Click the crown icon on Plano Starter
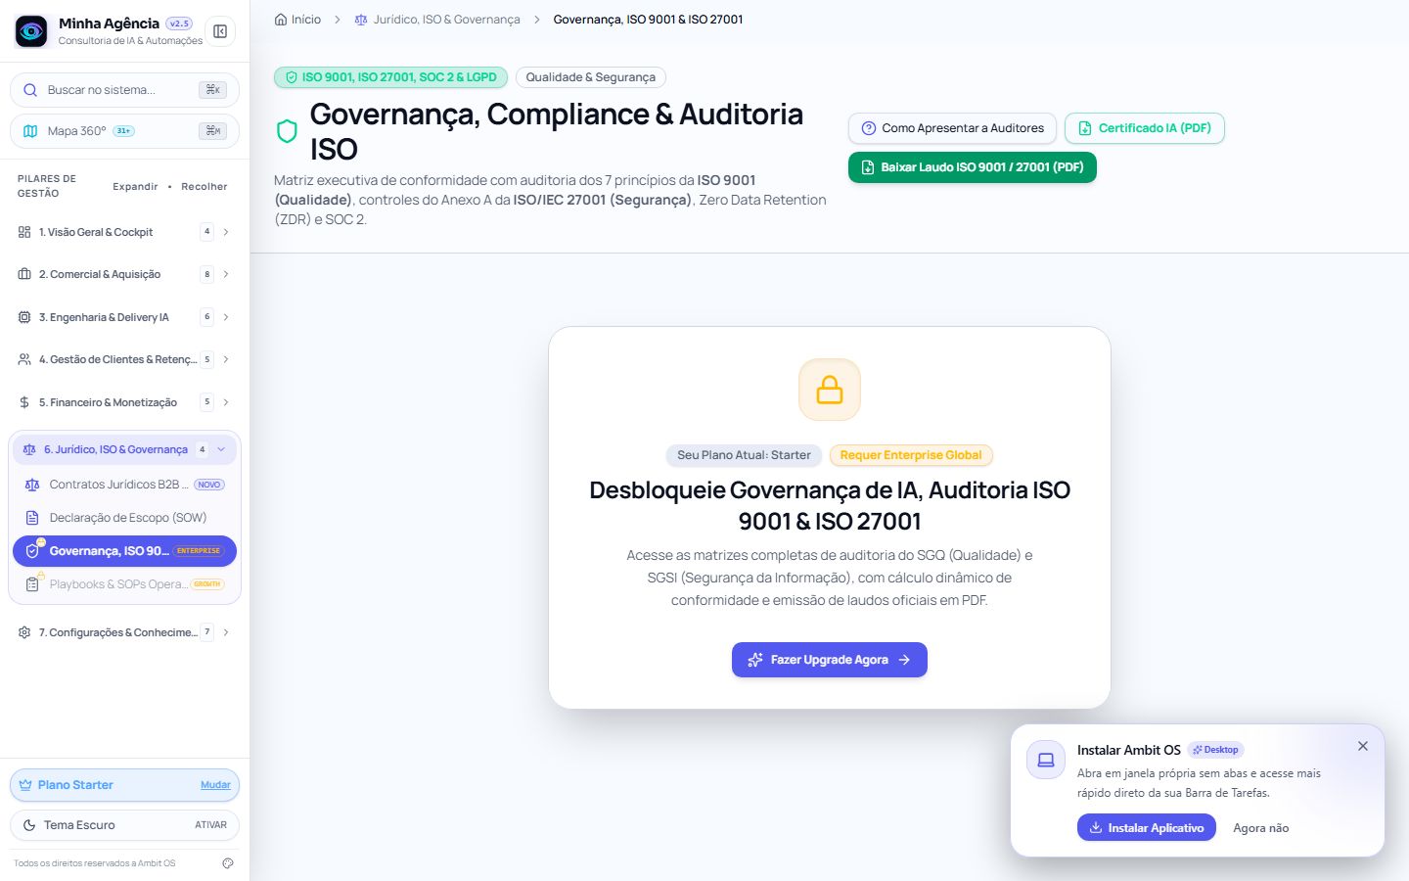Image resolution: width=1409 pixels, height=881 pixels. click(x=25, y=785)
